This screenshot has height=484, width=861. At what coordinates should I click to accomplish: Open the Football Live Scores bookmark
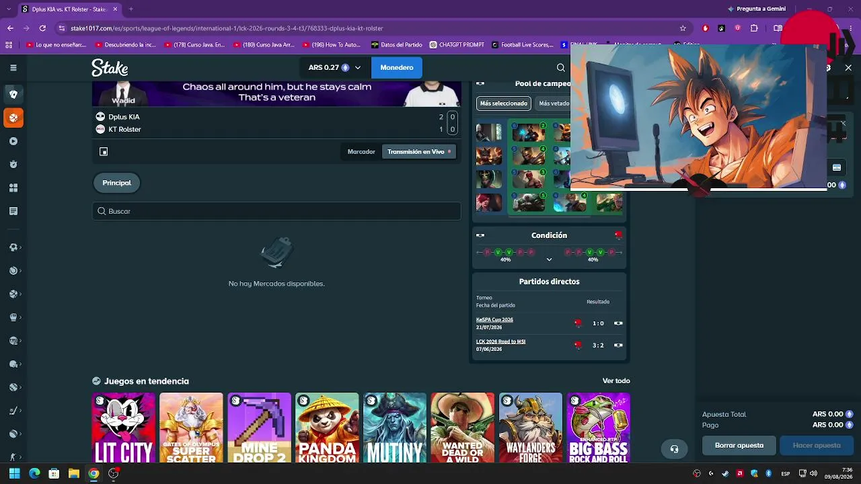coord(522,45)
